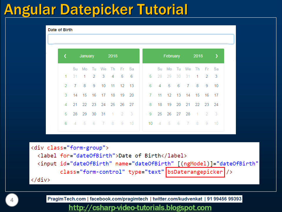Click the previous month chevron on January calendar
This screenshot has width=282, height=212.
click(x=65, y=56)
